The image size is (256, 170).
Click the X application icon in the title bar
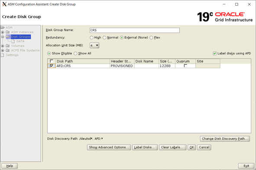[x=4, y=4]
